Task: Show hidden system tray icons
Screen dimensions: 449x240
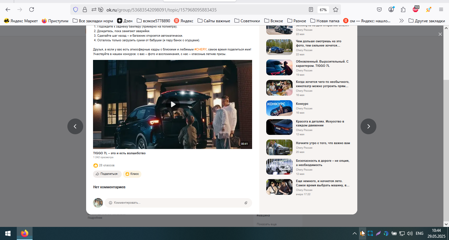Action: (354, 233)
